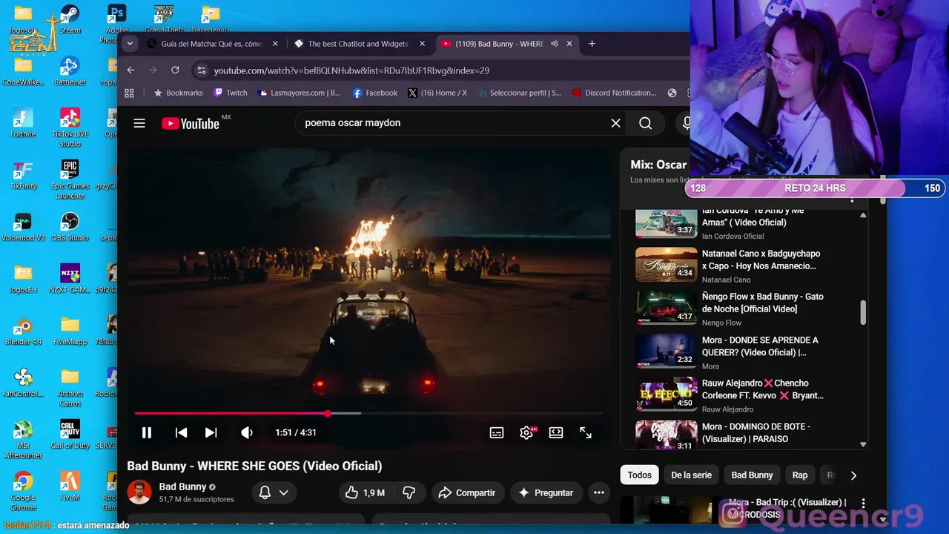Open the Facebook bookmark
949x534 pixels.
coord(375,93)
